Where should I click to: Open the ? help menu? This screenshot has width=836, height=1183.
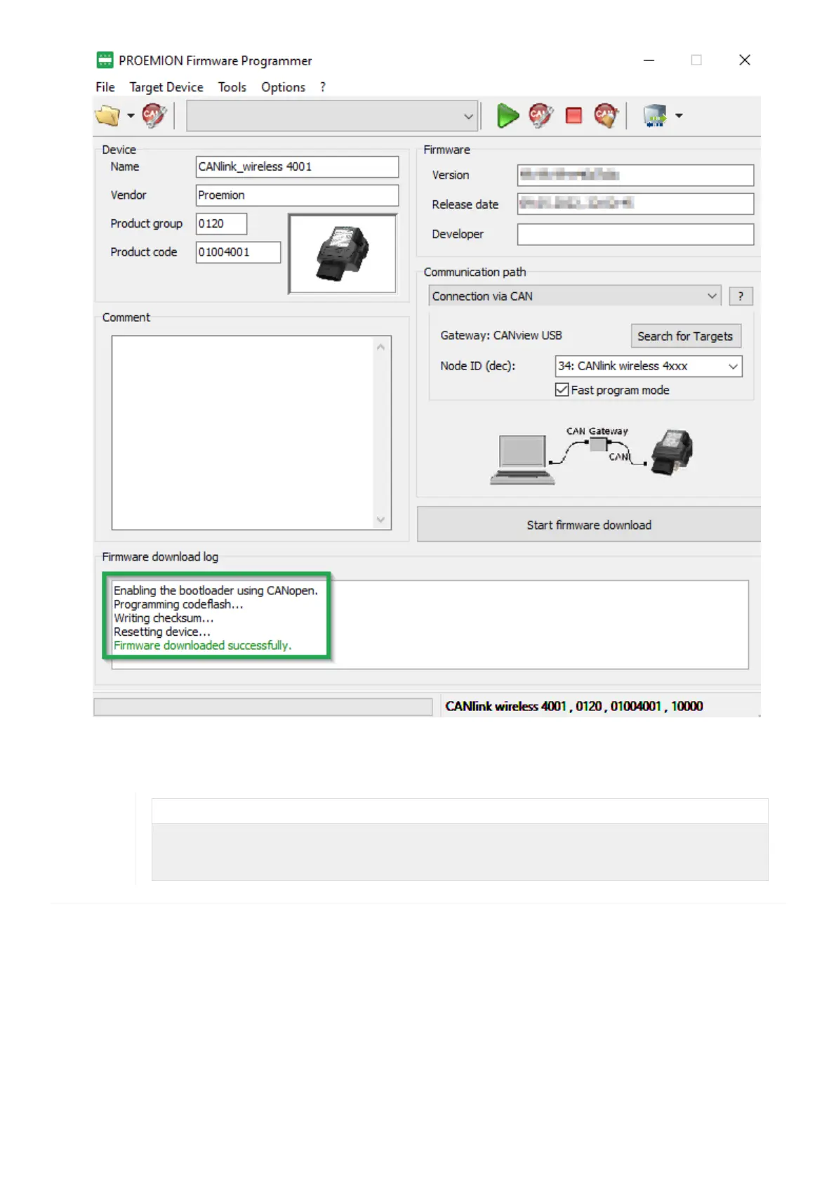(323, 87)
